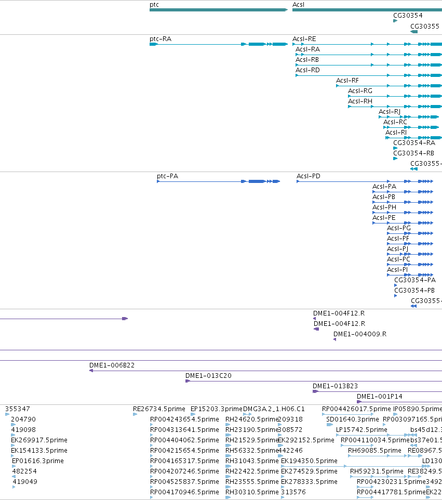The image size is (442, 500).
Task: Select the LP15742.5prime EST label
Action: [x=361, y=429]
